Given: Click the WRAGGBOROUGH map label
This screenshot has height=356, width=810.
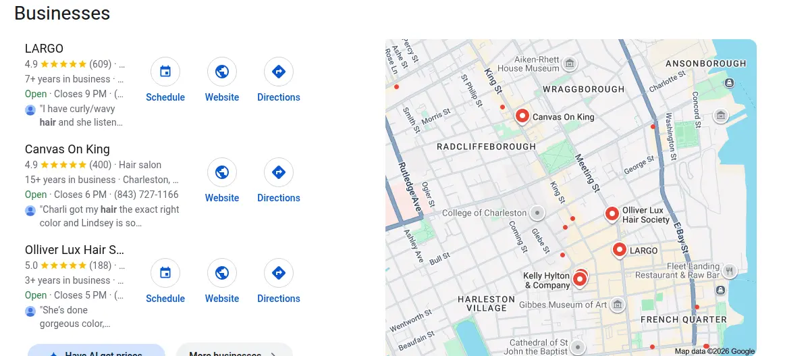Looking at the screenshot, I should (x=584, y=89).
